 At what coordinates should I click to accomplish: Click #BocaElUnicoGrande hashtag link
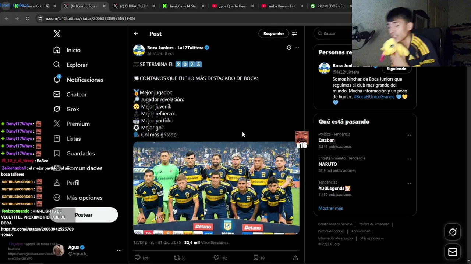click(x=374, y=97)
